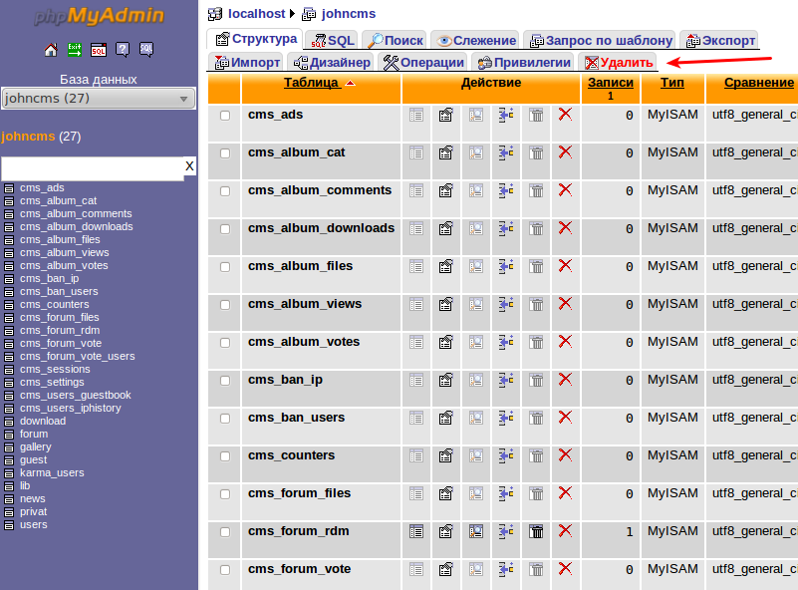Click the red drop icon for cms_ads
This screenshot has width=798, height=590.
pyautogui.click(x=565, y=116)
